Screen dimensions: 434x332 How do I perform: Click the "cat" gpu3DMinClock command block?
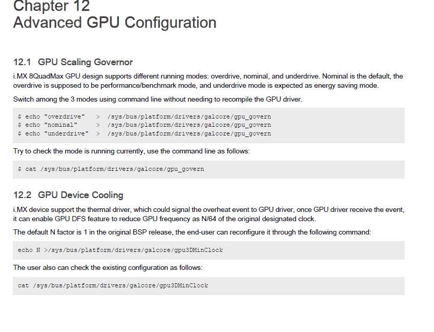pyautogui.click(x=113, y=285)
